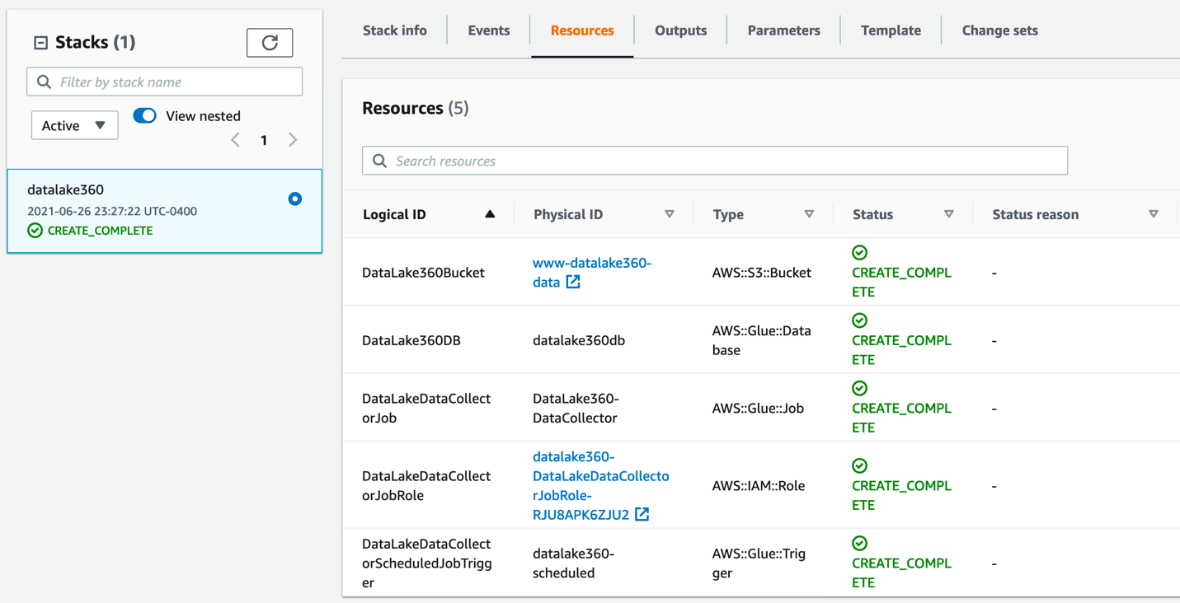This screenshot has width=1180, height=603.
Task: Click the DataLake360DB logical ID
Action: tap(411, 340)
